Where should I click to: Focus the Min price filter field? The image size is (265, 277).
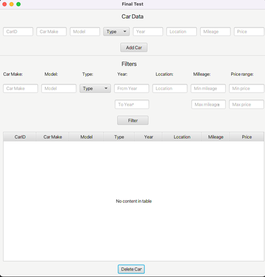point(247,88)
